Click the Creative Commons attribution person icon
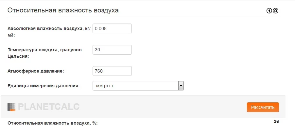 click(269, 10)
